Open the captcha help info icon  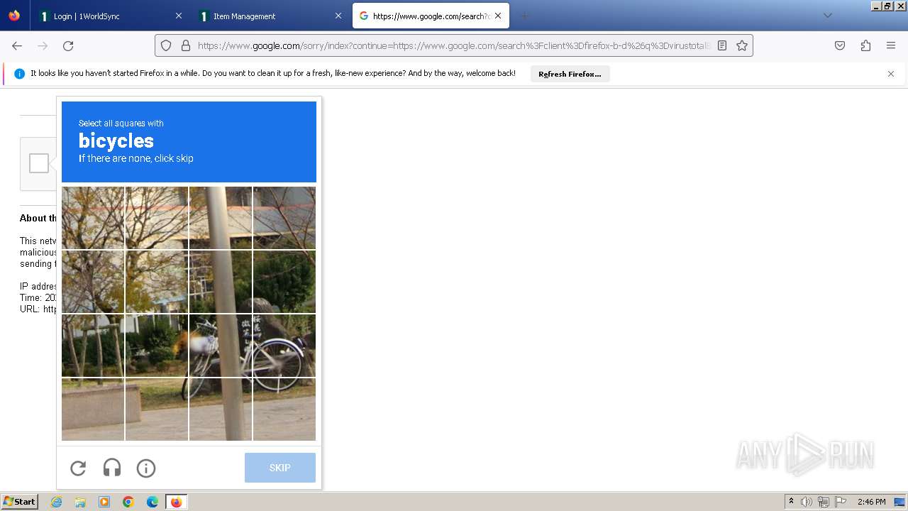point(146,468)
